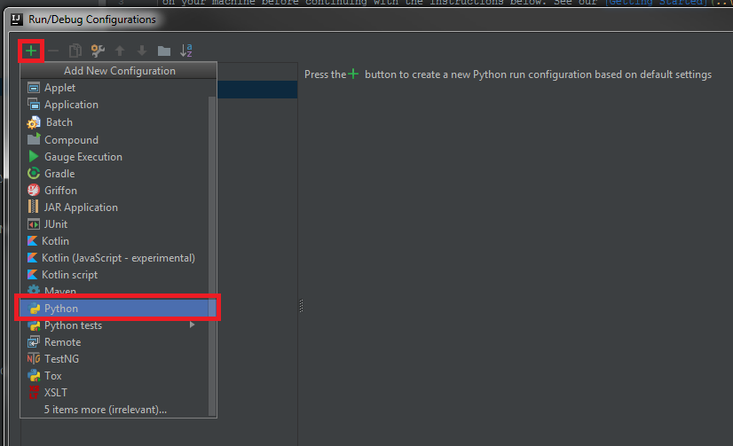Click the popup list vertical scrollbar

tap(212, 256)
